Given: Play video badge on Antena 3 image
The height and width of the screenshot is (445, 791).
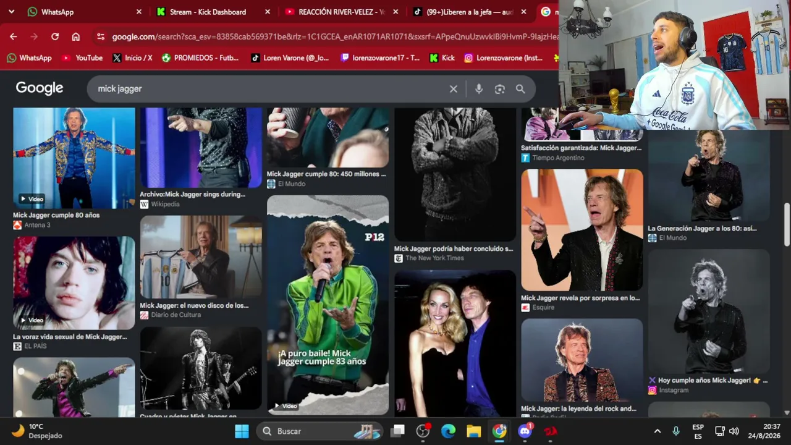Looking at the screenshot, I should (x=31, y=199).
